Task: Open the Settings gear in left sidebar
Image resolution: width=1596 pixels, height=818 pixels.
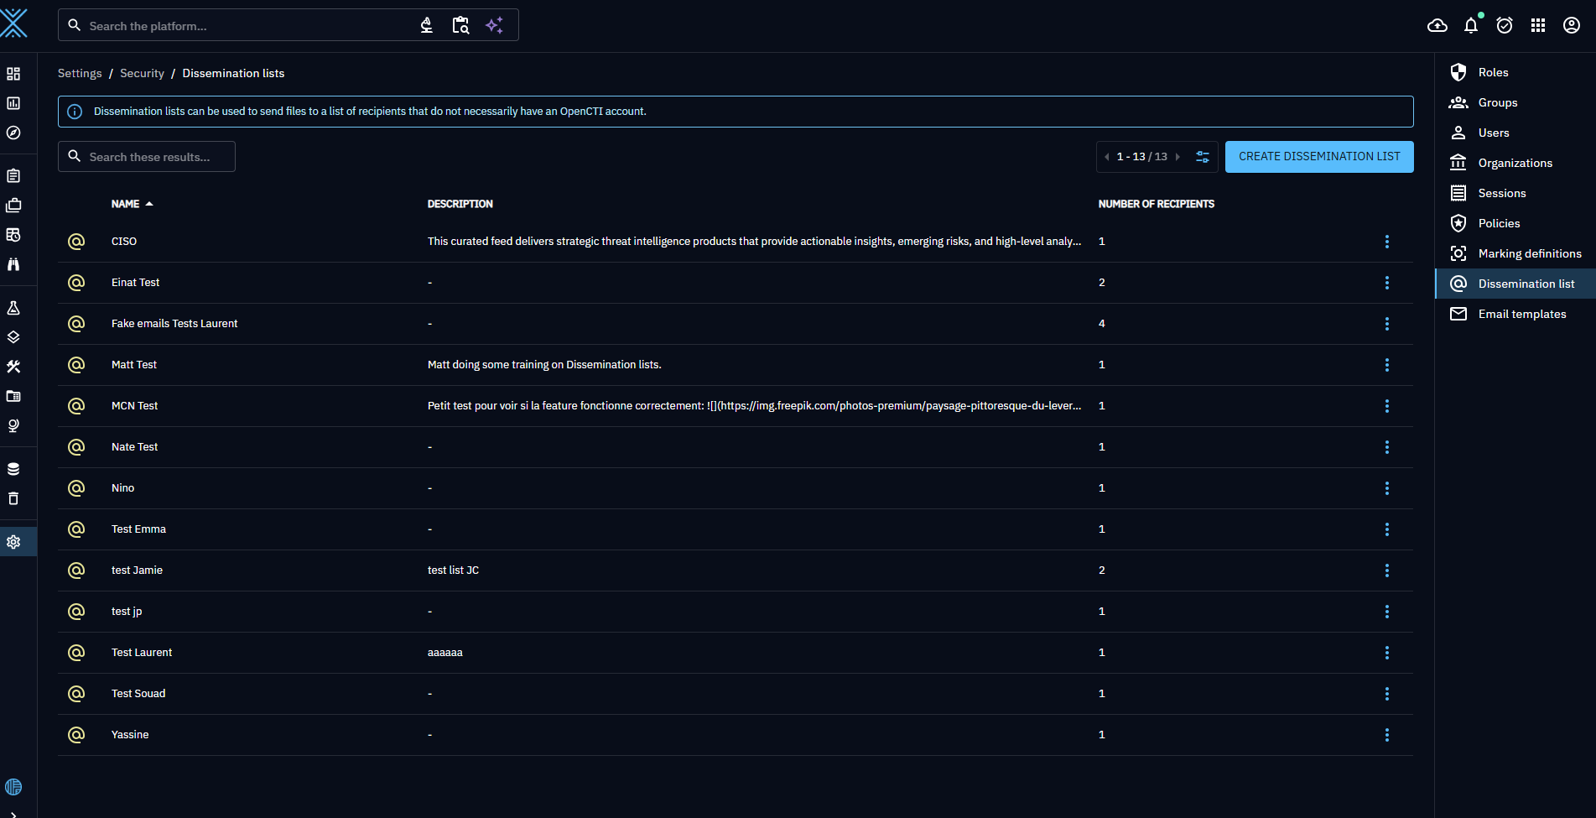Action: tap(13, 542)
